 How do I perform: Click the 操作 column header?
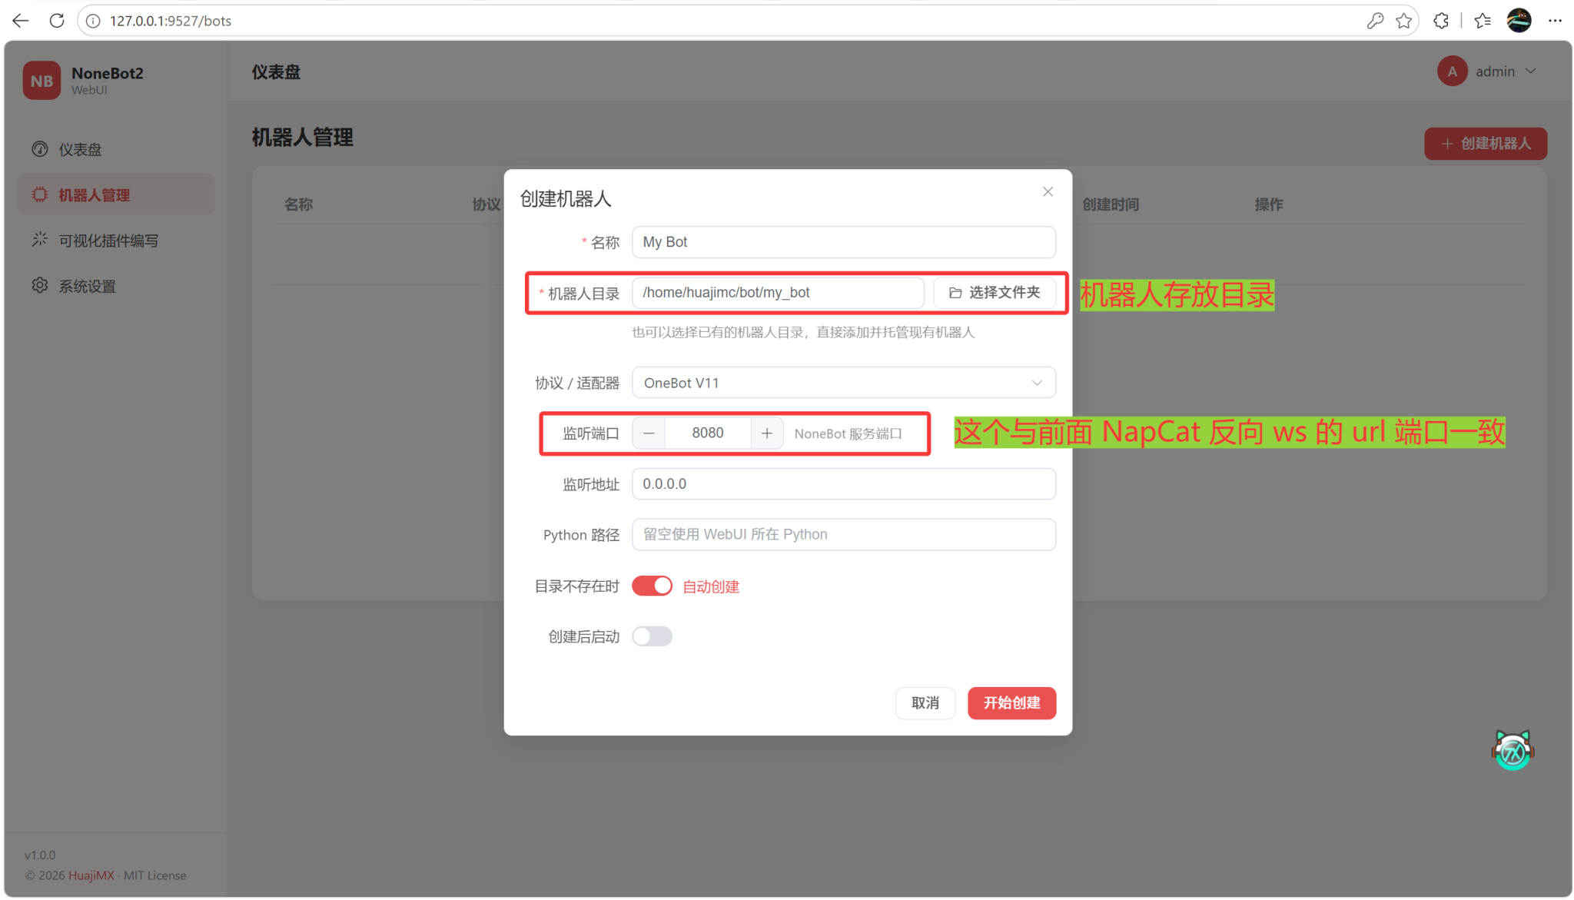(1269, 204)
